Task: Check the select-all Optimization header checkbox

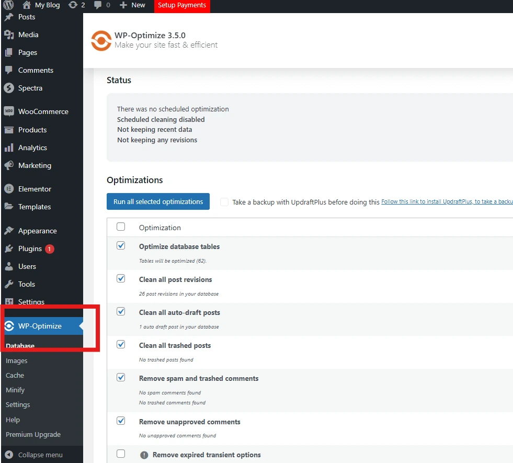Action: (121, 227)
